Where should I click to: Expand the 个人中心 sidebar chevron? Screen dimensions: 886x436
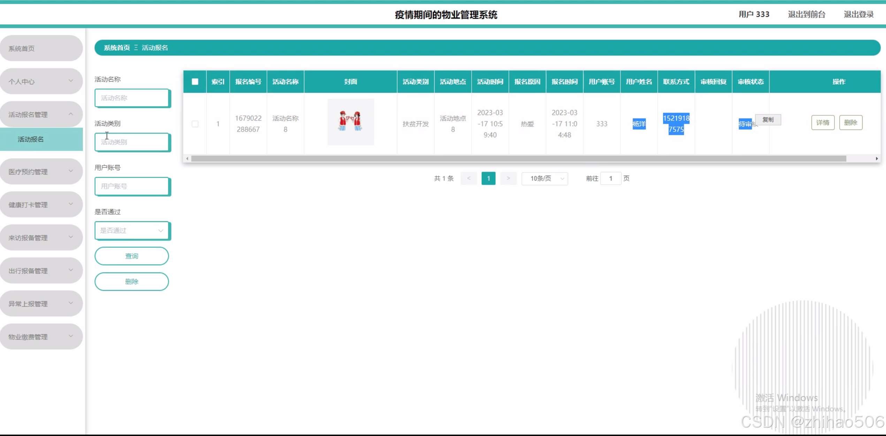[71, 81]
